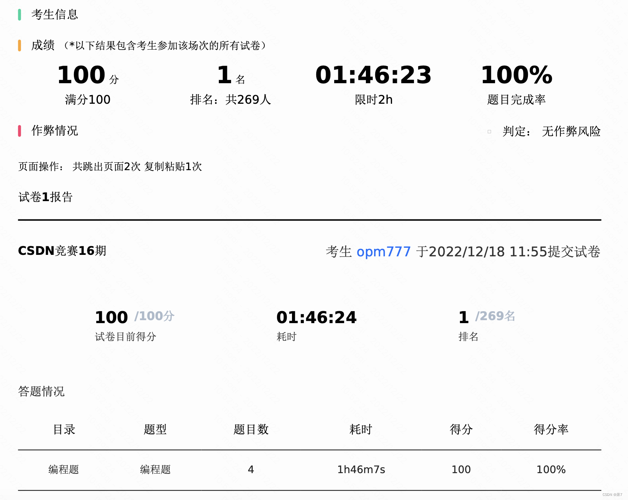Click the 2022/12/18 11:55 submission time text

(x=488, y=252)
